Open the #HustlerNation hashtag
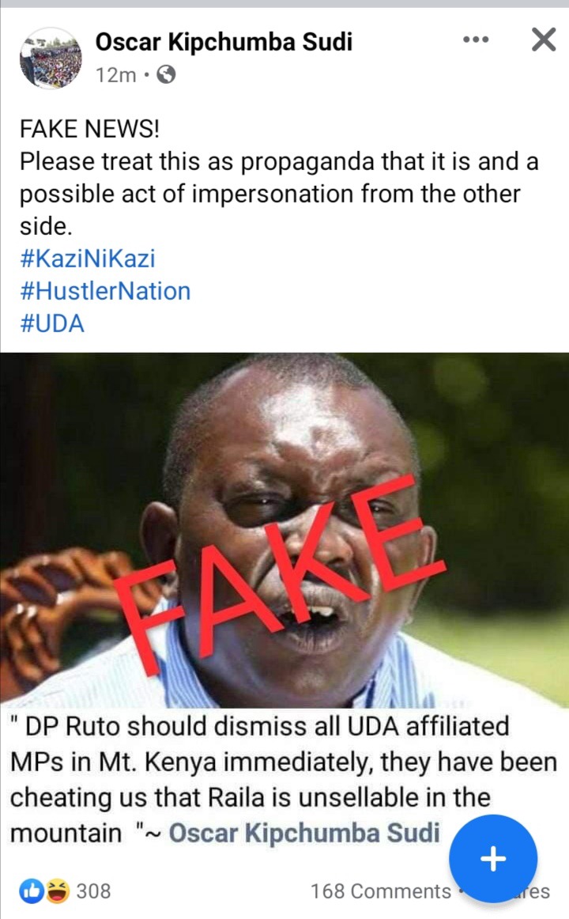The width and height of the screenshot is (569, 919). (x=105, y=291)
